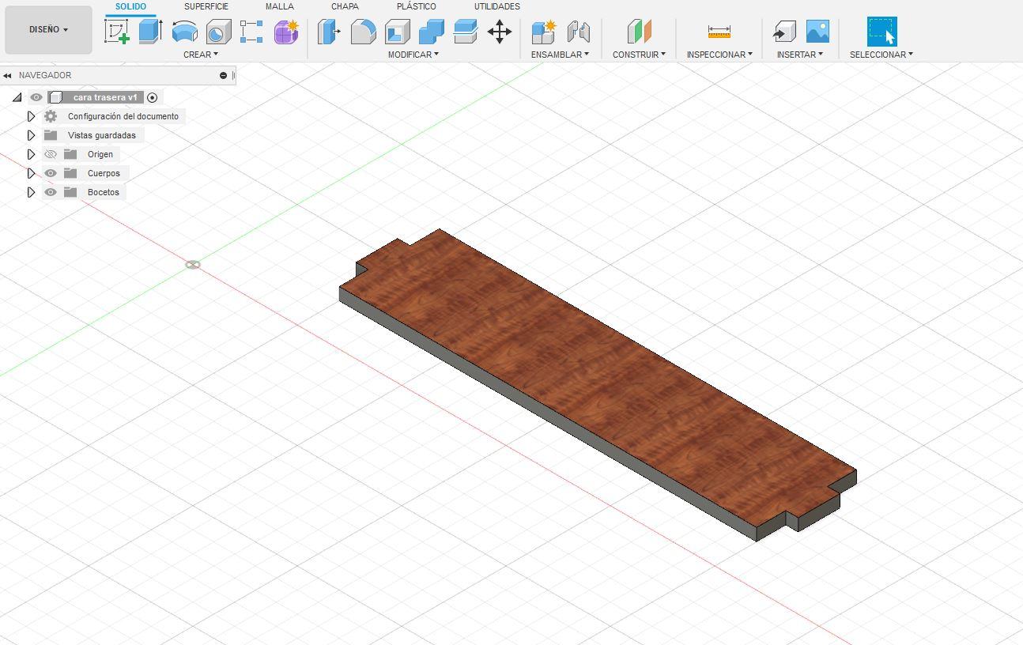Show the hidden Origen folder

[x=51, y=154]
